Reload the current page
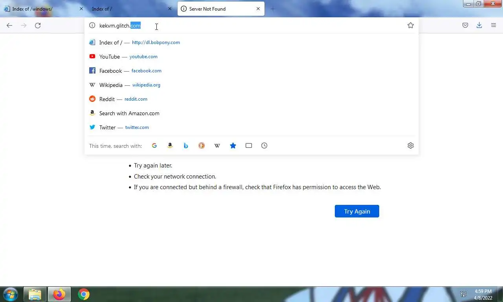Screen dimensions: 503x302 (38, 26)
